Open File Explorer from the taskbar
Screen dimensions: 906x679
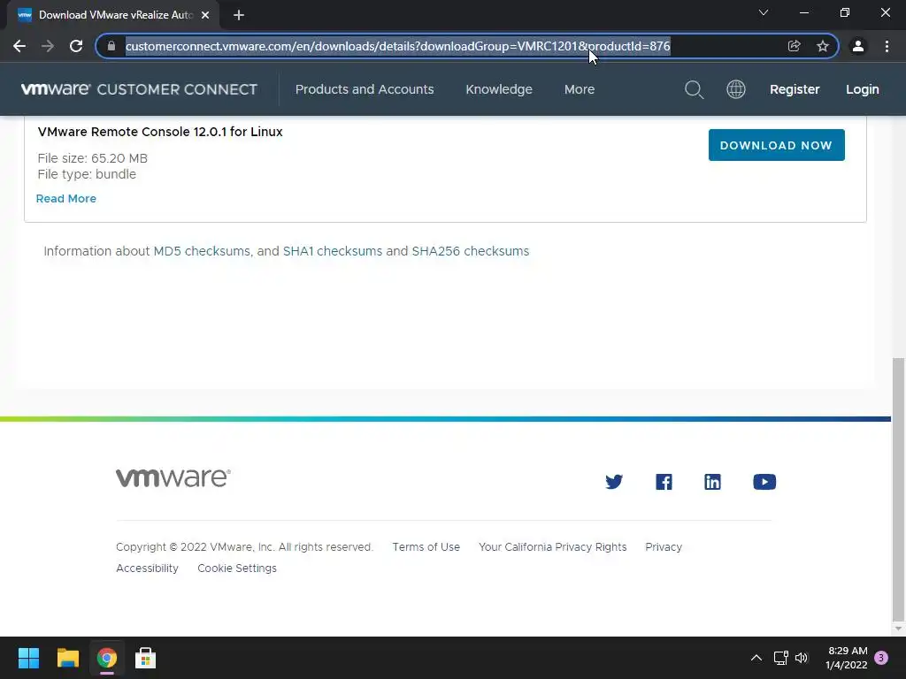(x=67, y=658)
